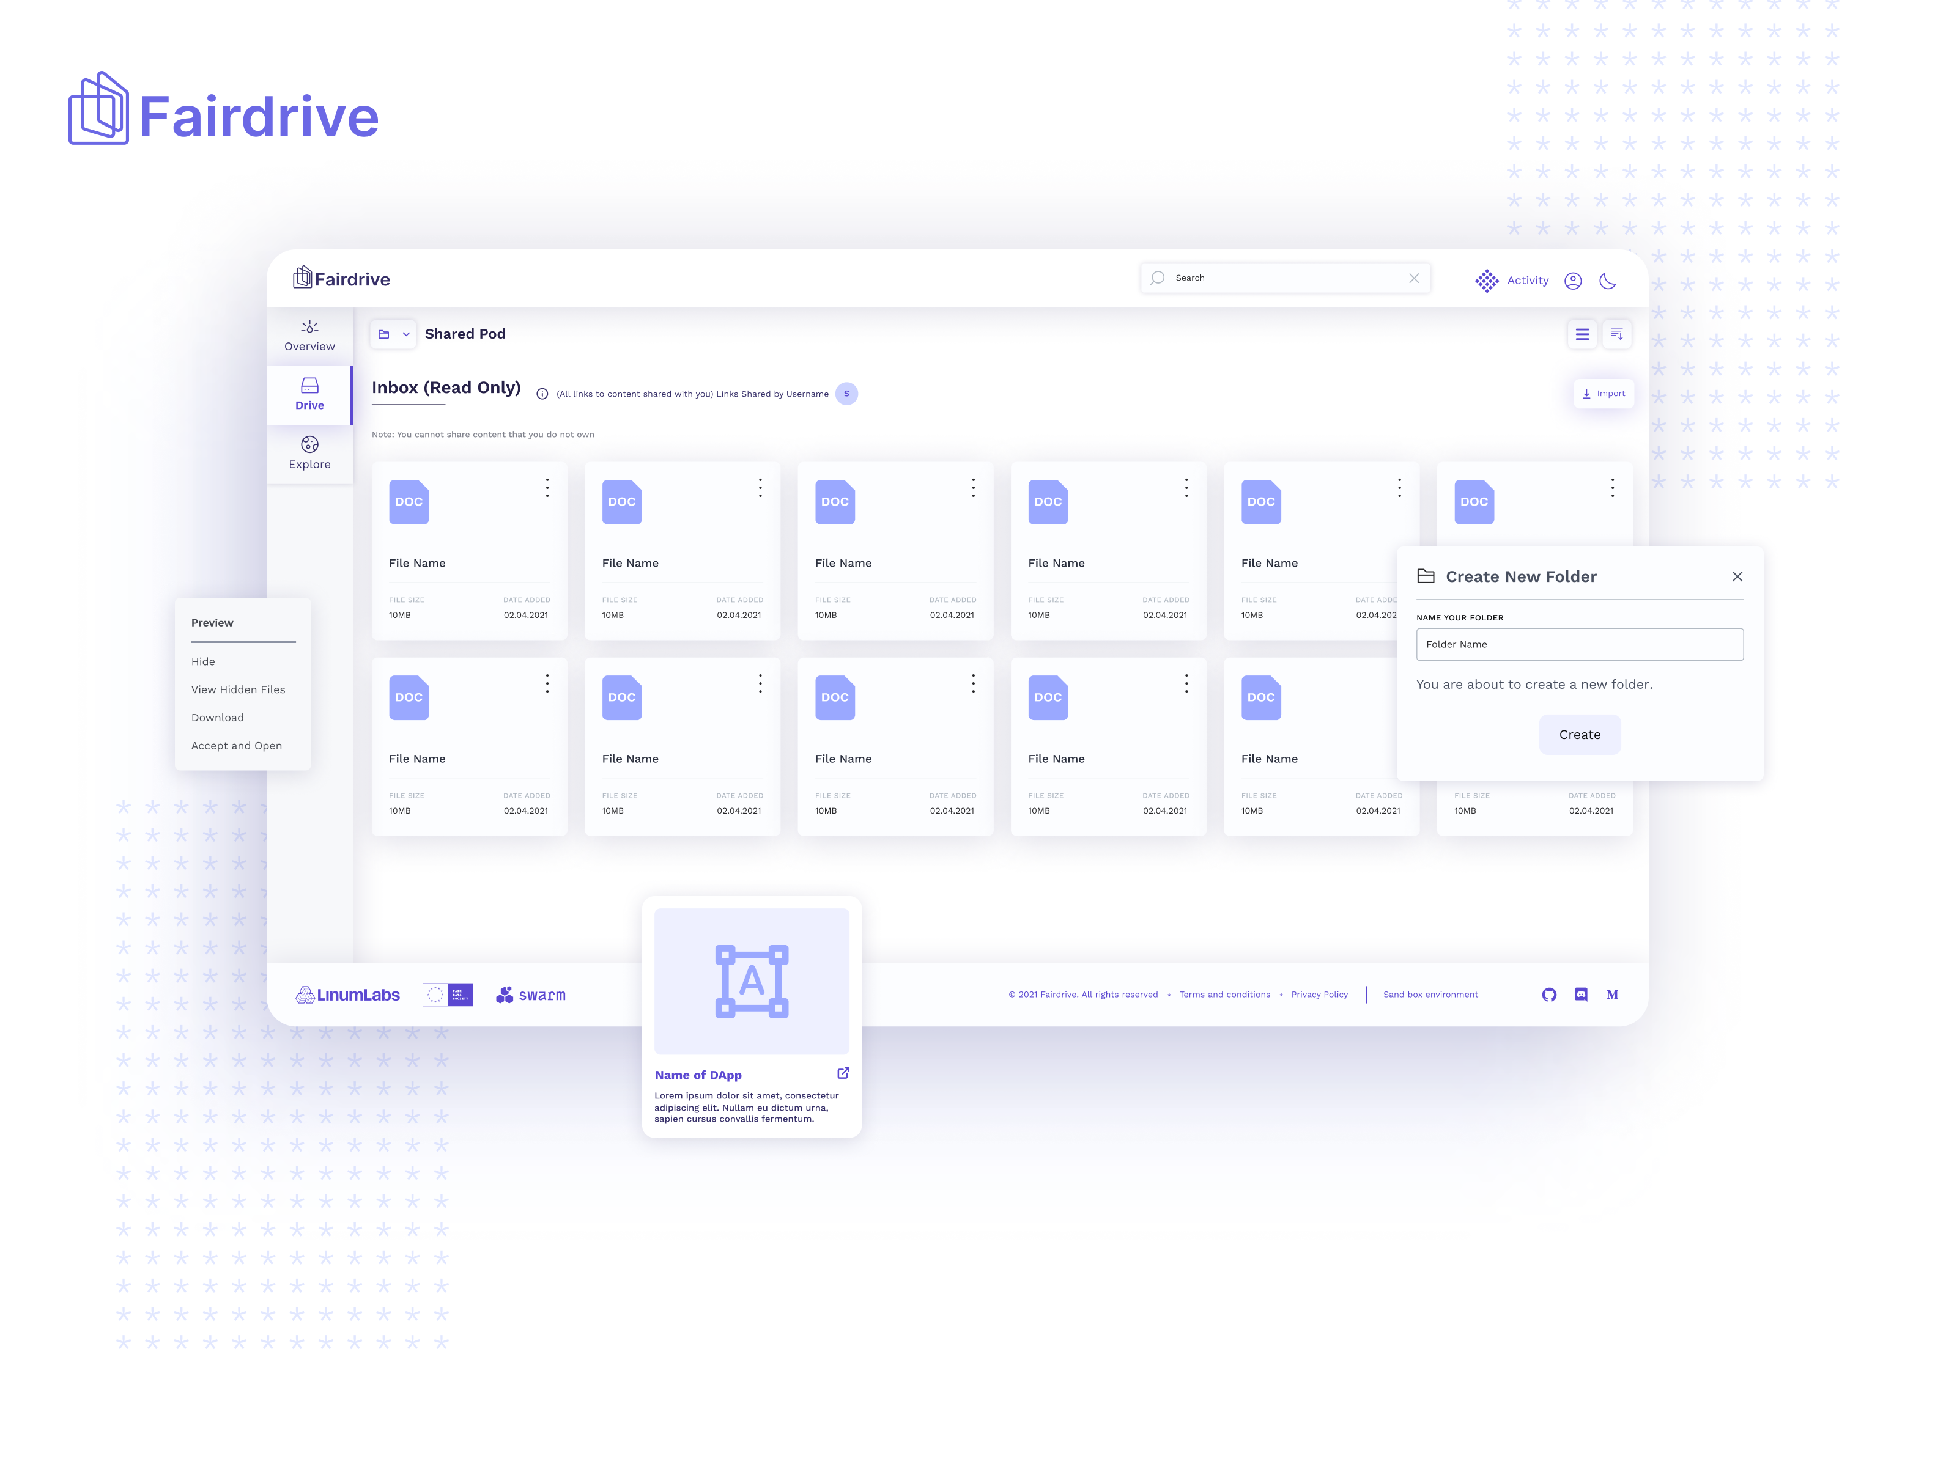Switch to list view layout
This screenshot has height=1467, width=1957.
point(1582,334)
